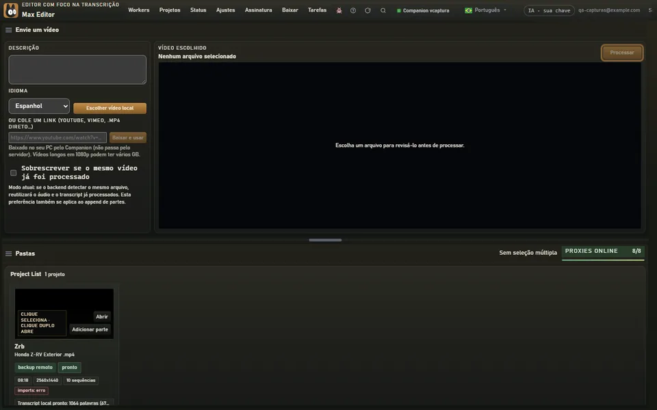Open the Ajustes menu
The image size is (657, 410).
(x=225, y=10)
